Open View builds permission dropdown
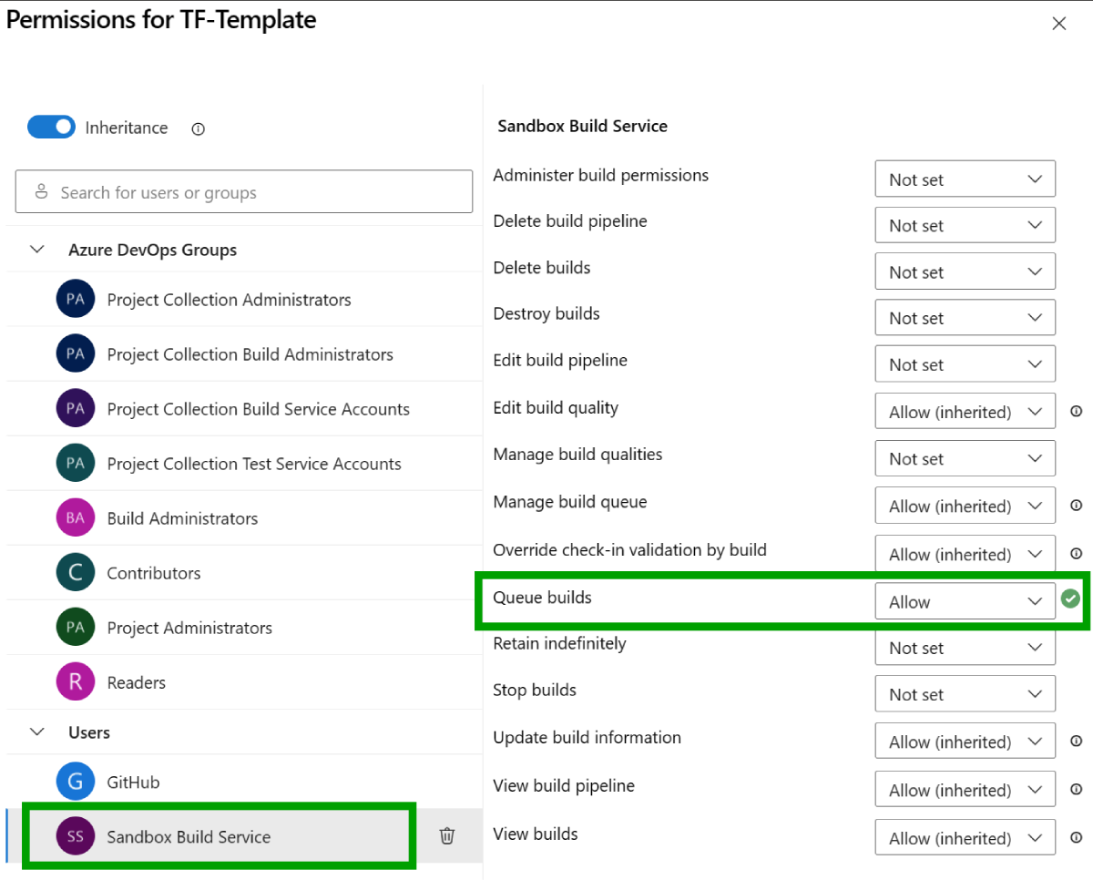 point(965,838)
